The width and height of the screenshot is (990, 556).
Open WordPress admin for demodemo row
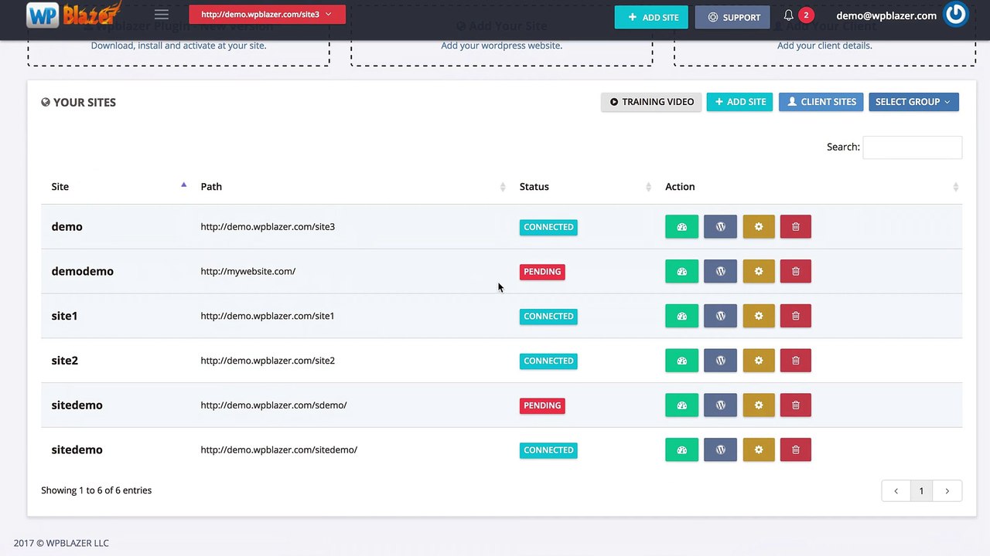click(720, 272)
